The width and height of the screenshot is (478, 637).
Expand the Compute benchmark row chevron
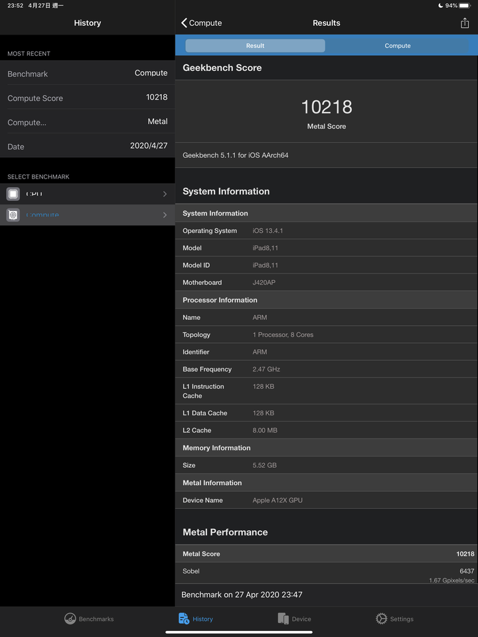click(x=165, y=215)
